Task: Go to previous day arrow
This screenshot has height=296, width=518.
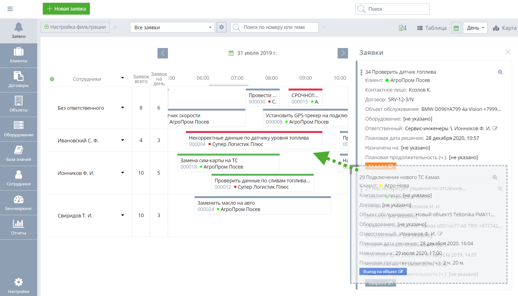Action: (x=163, y=53)
